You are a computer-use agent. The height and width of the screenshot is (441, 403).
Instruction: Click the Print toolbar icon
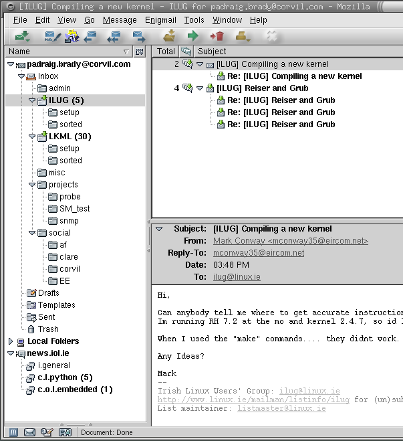coord(243,36)
